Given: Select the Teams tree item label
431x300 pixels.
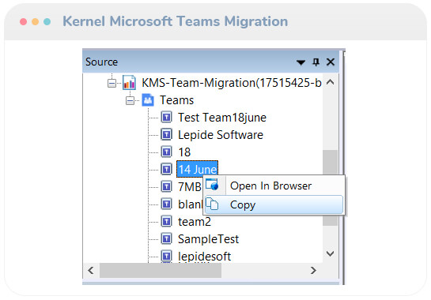Looking at the screenshot, I should click(177, 100).
